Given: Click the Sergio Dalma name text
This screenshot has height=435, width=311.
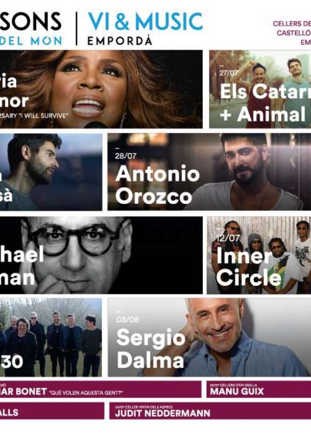Looking at the screenshot, I should point(151,349).
